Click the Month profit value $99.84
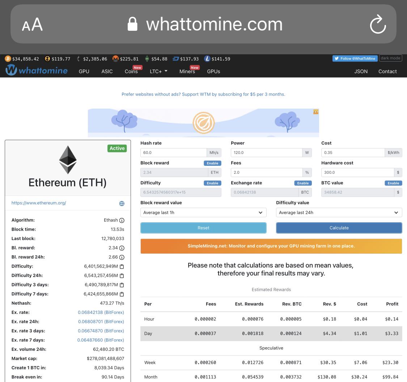 390,377
